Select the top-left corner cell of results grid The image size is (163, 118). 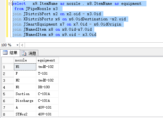click(8, 60)
